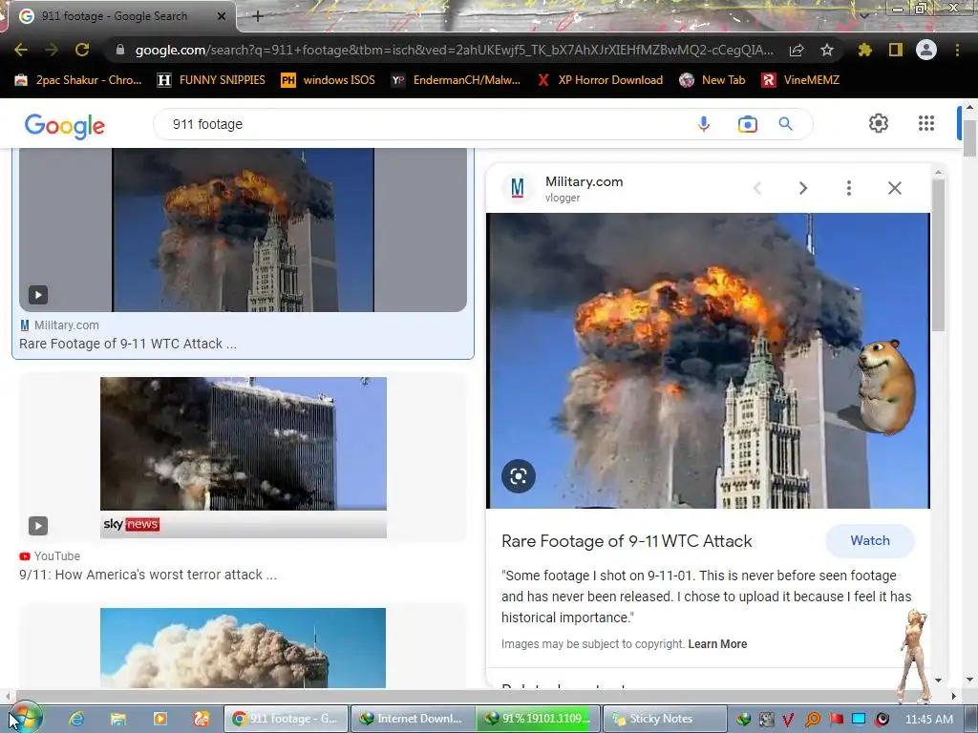Viewport: 978px width, 733px height.
Task: Search inside image with the Lens icon
Action: 519,476
